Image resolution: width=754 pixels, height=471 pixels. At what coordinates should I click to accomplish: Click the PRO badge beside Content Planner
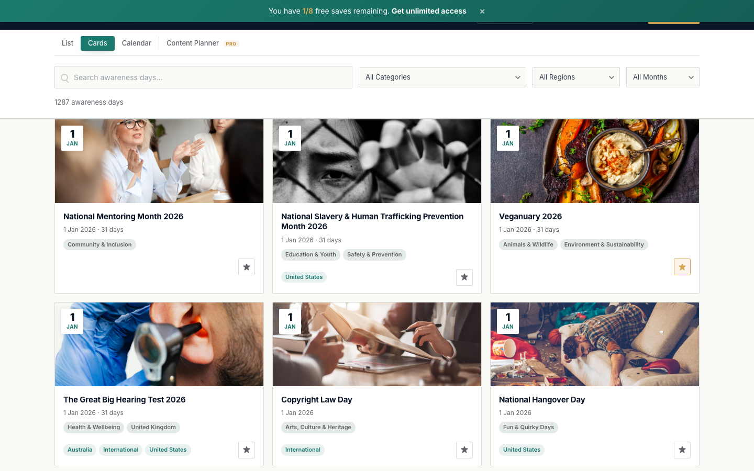(231, 43)
